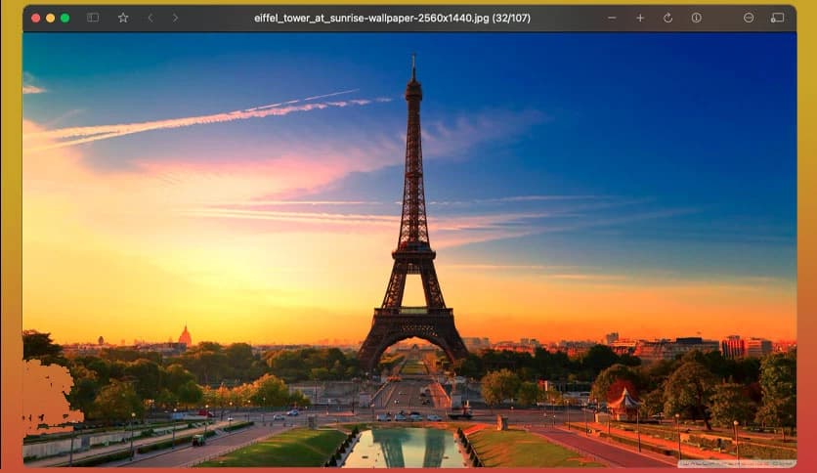Viewport: 817px width, 473px height.
Task: Open more options ellipsis menu
Action: (749, 18)
